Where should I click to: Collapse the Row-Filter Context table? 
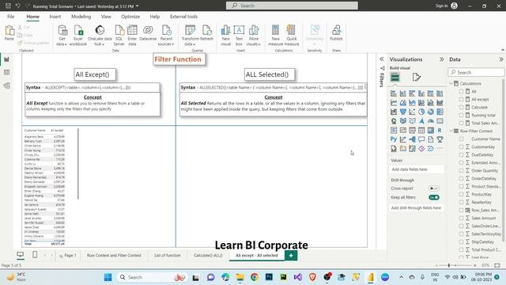[451, 131]
